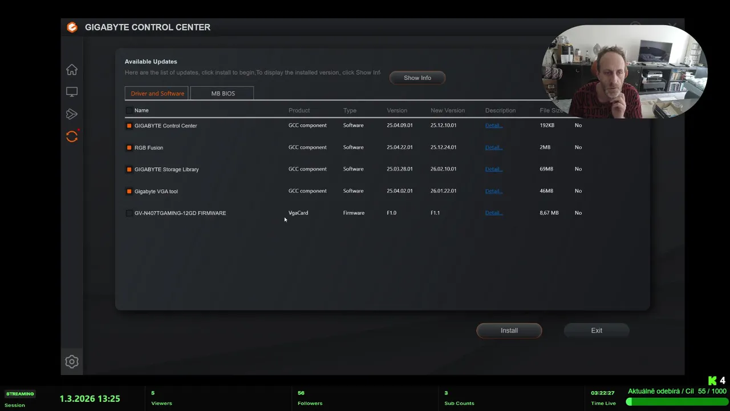
Task: Click the New Version column header
Action: tap(448, 110)
